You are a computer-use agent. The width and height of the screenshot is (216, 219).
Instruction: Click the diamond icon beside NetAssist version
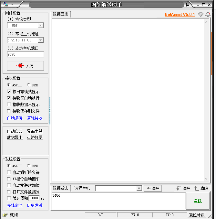click(x=201, y=15)
